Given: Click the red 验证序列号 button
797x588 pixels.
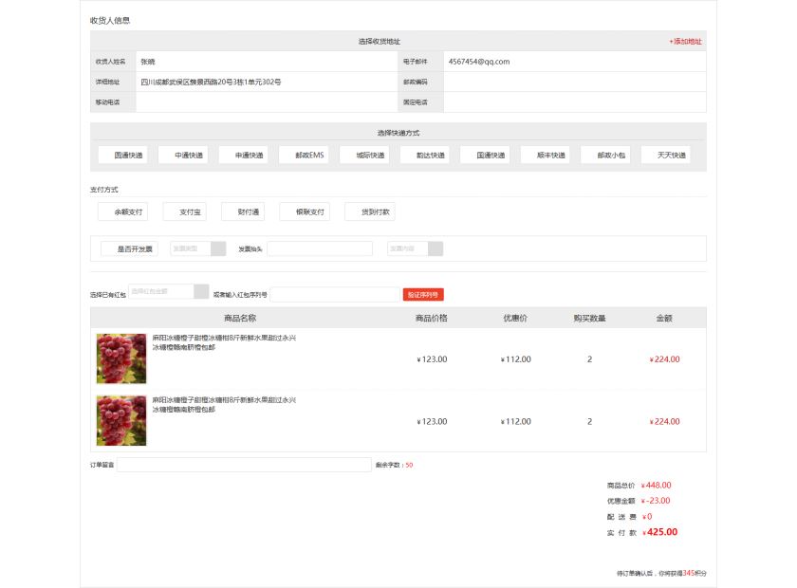Looking at the screenshot, I should click(423, 295).
